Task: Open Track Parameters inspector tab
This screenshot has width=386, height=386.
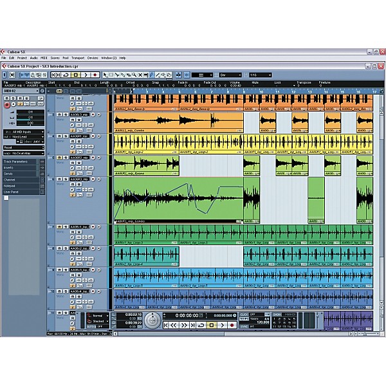Action: (x=24, y=161)
